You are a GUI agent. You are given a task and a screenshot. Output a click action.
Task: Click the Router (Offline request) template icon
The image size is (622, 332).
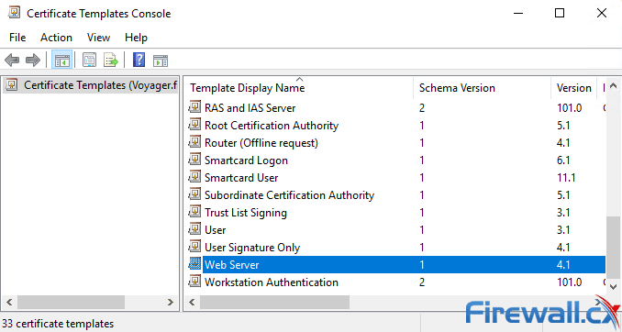pyautogui.click(x=194, y=142)
